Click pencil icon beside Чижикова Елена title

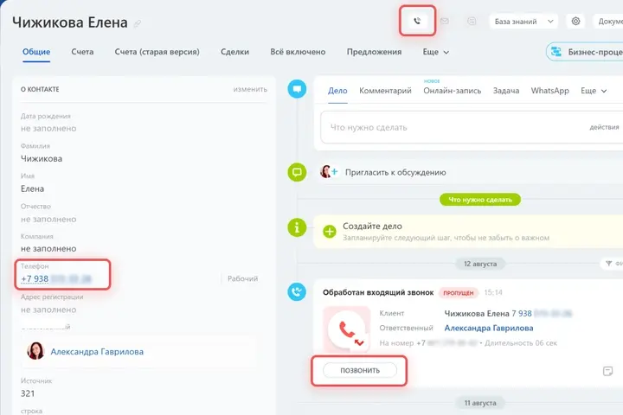tap(137, 24)
